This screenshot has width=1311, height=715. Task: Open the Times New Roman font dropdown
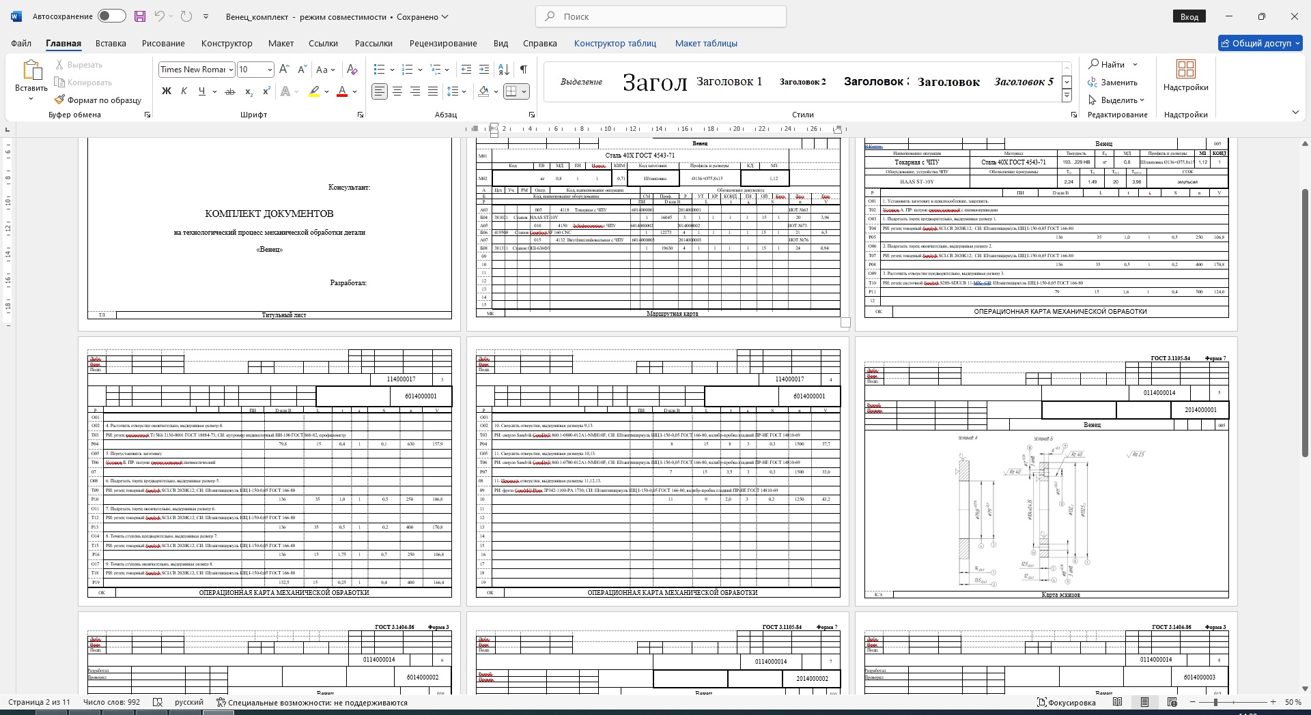coord(231,70)
